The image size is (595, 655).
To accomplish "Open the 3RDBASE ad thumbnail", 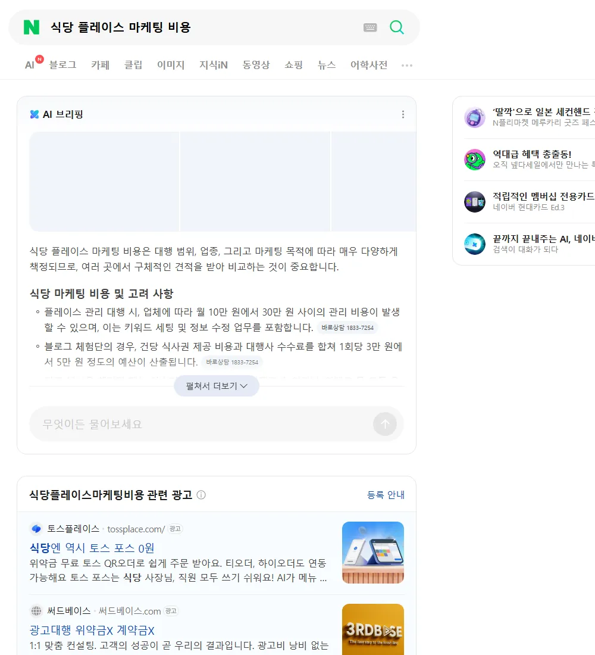I will click(373, 629).
